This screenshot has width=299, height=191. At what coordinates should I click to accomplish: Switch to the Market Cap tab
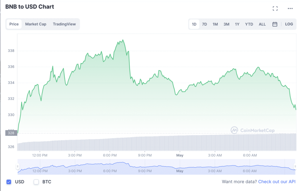coord(36,24)
